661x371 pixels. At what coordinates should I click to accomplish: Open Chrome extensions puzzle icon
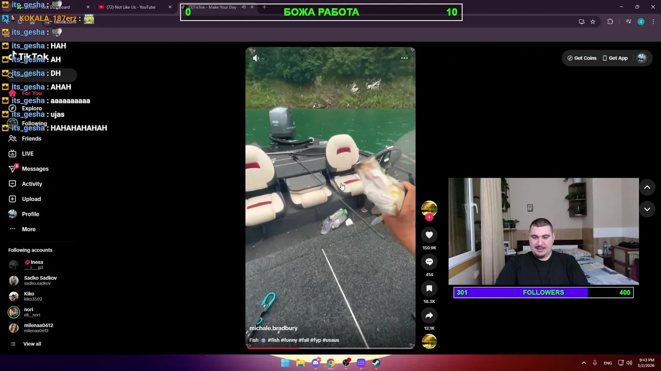pyautogui.click(x=610, y=22)
